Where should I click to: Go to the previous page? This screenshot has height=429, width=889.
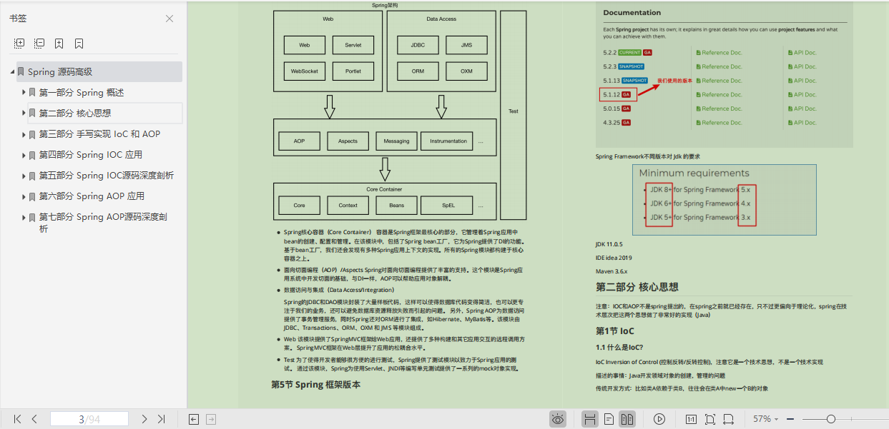(x=34, y=419)
